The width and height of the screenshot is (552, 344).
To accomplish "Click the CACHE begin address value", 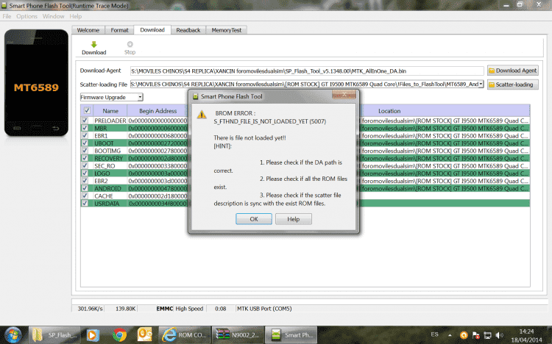I will (158, 196).
